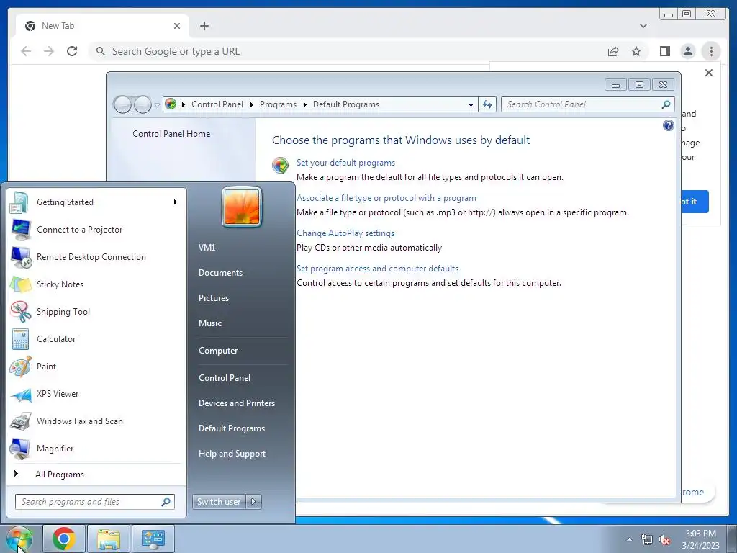737x553 pixels.
Task: Open Pictures from Start menu
Action: (213, 298)
